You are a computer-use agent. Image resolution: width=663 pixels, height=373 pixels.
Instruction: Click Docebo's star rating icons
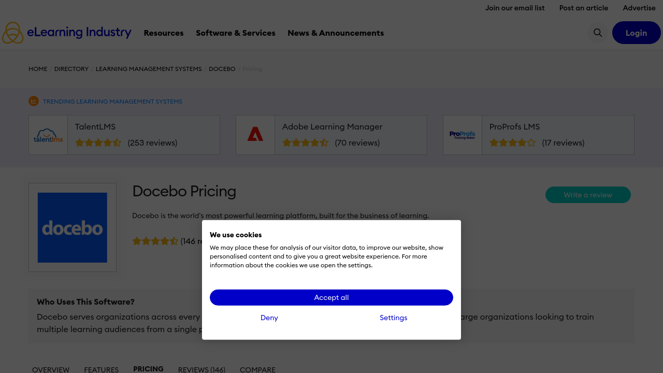[x=155, y=241]
